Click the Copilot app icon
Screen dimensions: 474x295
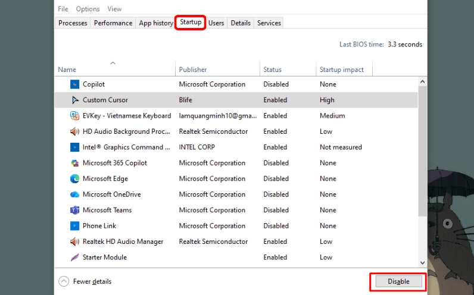[75, 84]
